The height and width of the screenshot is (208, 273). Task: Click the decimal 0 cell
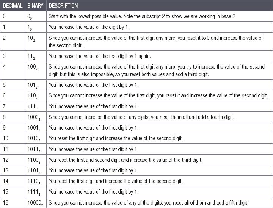[4, 17]
